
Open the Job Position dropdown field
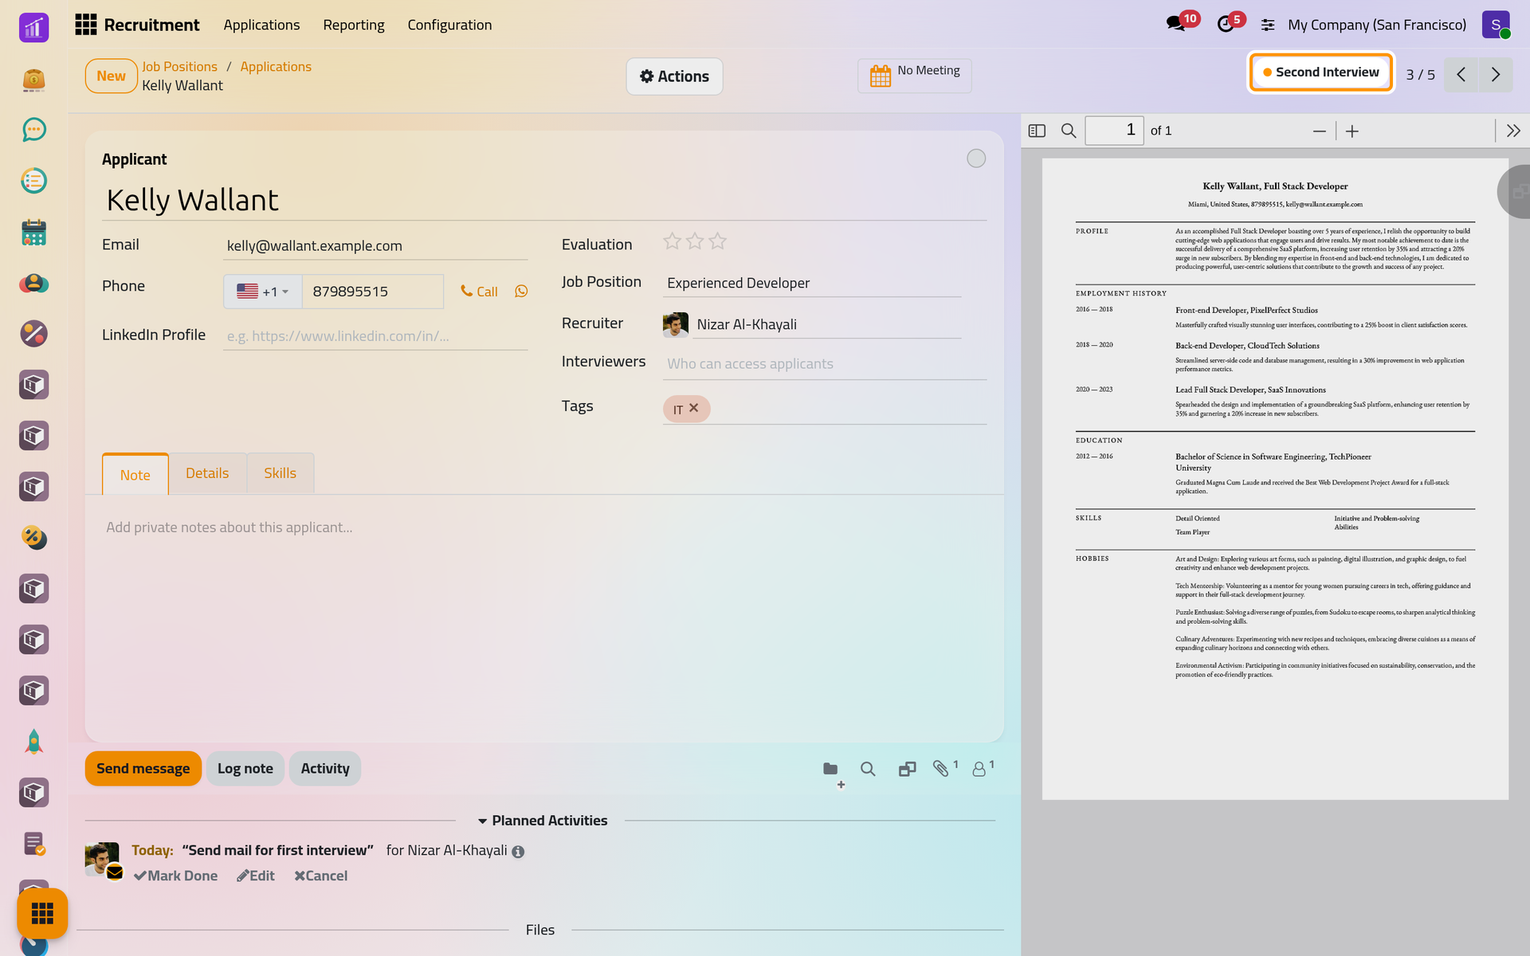pyautogui.click(x=811, y=283)
